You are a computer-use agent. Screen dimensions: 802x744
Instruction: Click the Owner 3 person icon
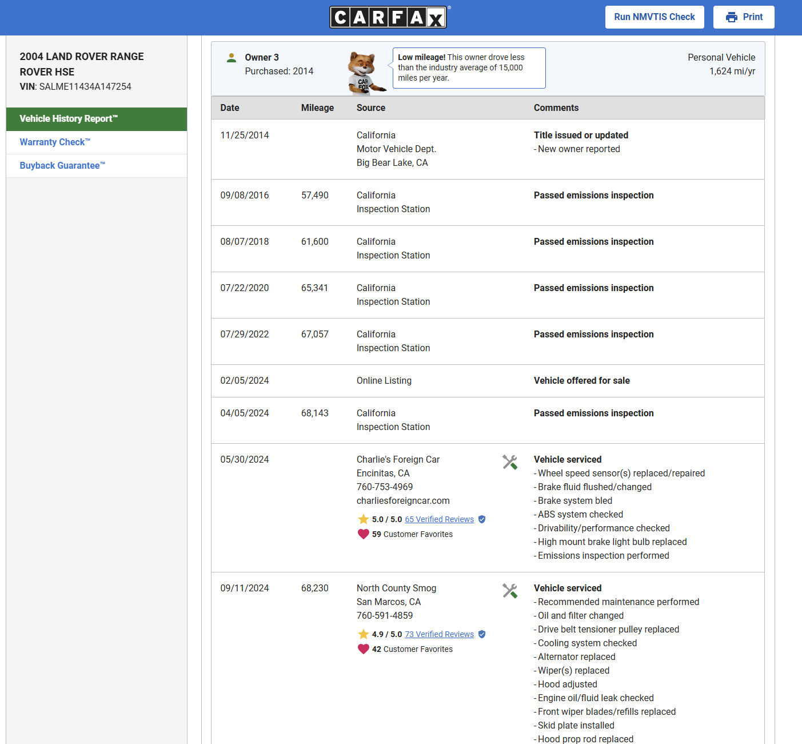[x=232, y=58]
